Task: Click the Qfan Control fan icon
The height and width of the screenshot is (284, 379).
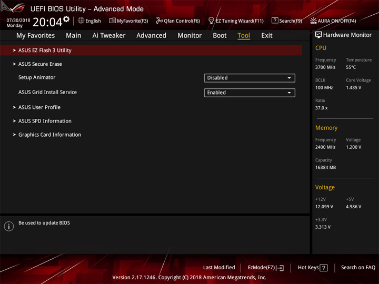Action: [x=159, y=21]
